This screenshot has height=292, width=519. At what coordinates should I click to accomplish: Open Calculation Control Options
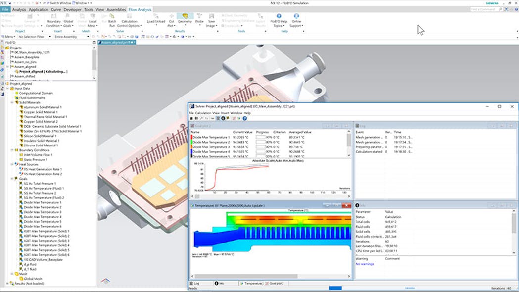click(x=129, y=20)
